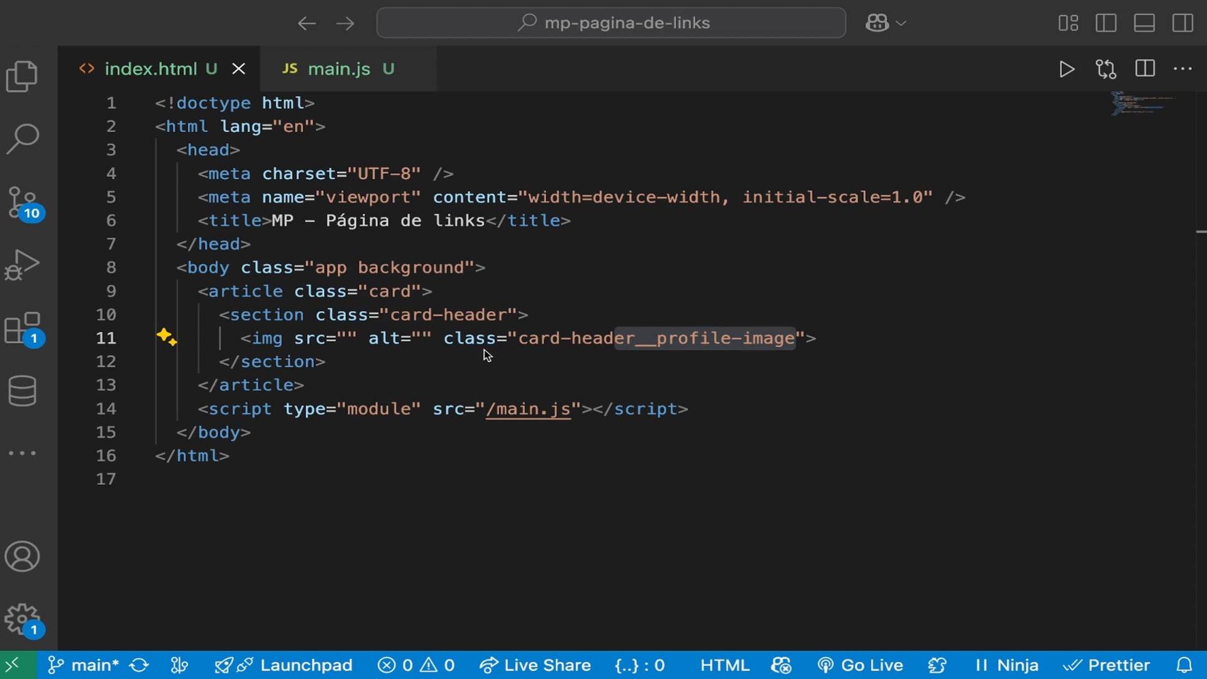Open the Extensions view icon

point(22,328)
